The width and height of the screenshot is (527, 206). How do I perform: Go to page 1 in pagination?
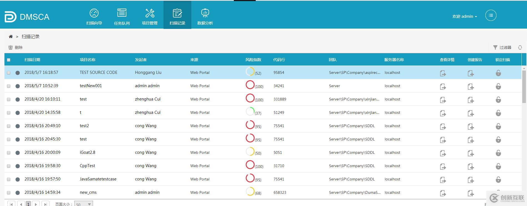pos(28,204)
